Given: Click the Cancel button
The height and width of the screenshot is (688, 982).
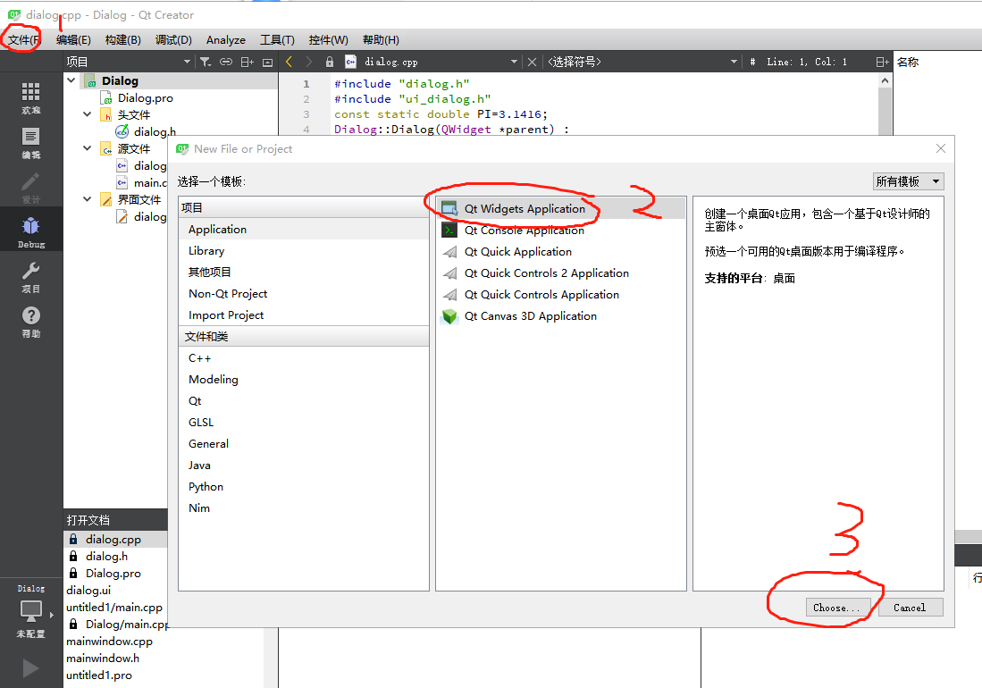Looking at the screenshot, I should coord(910,608).
